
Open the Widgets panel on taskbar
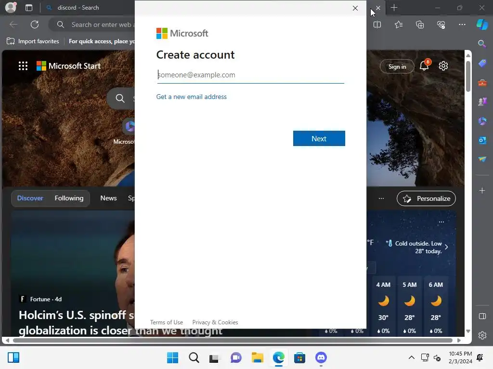tap(13, 357)
